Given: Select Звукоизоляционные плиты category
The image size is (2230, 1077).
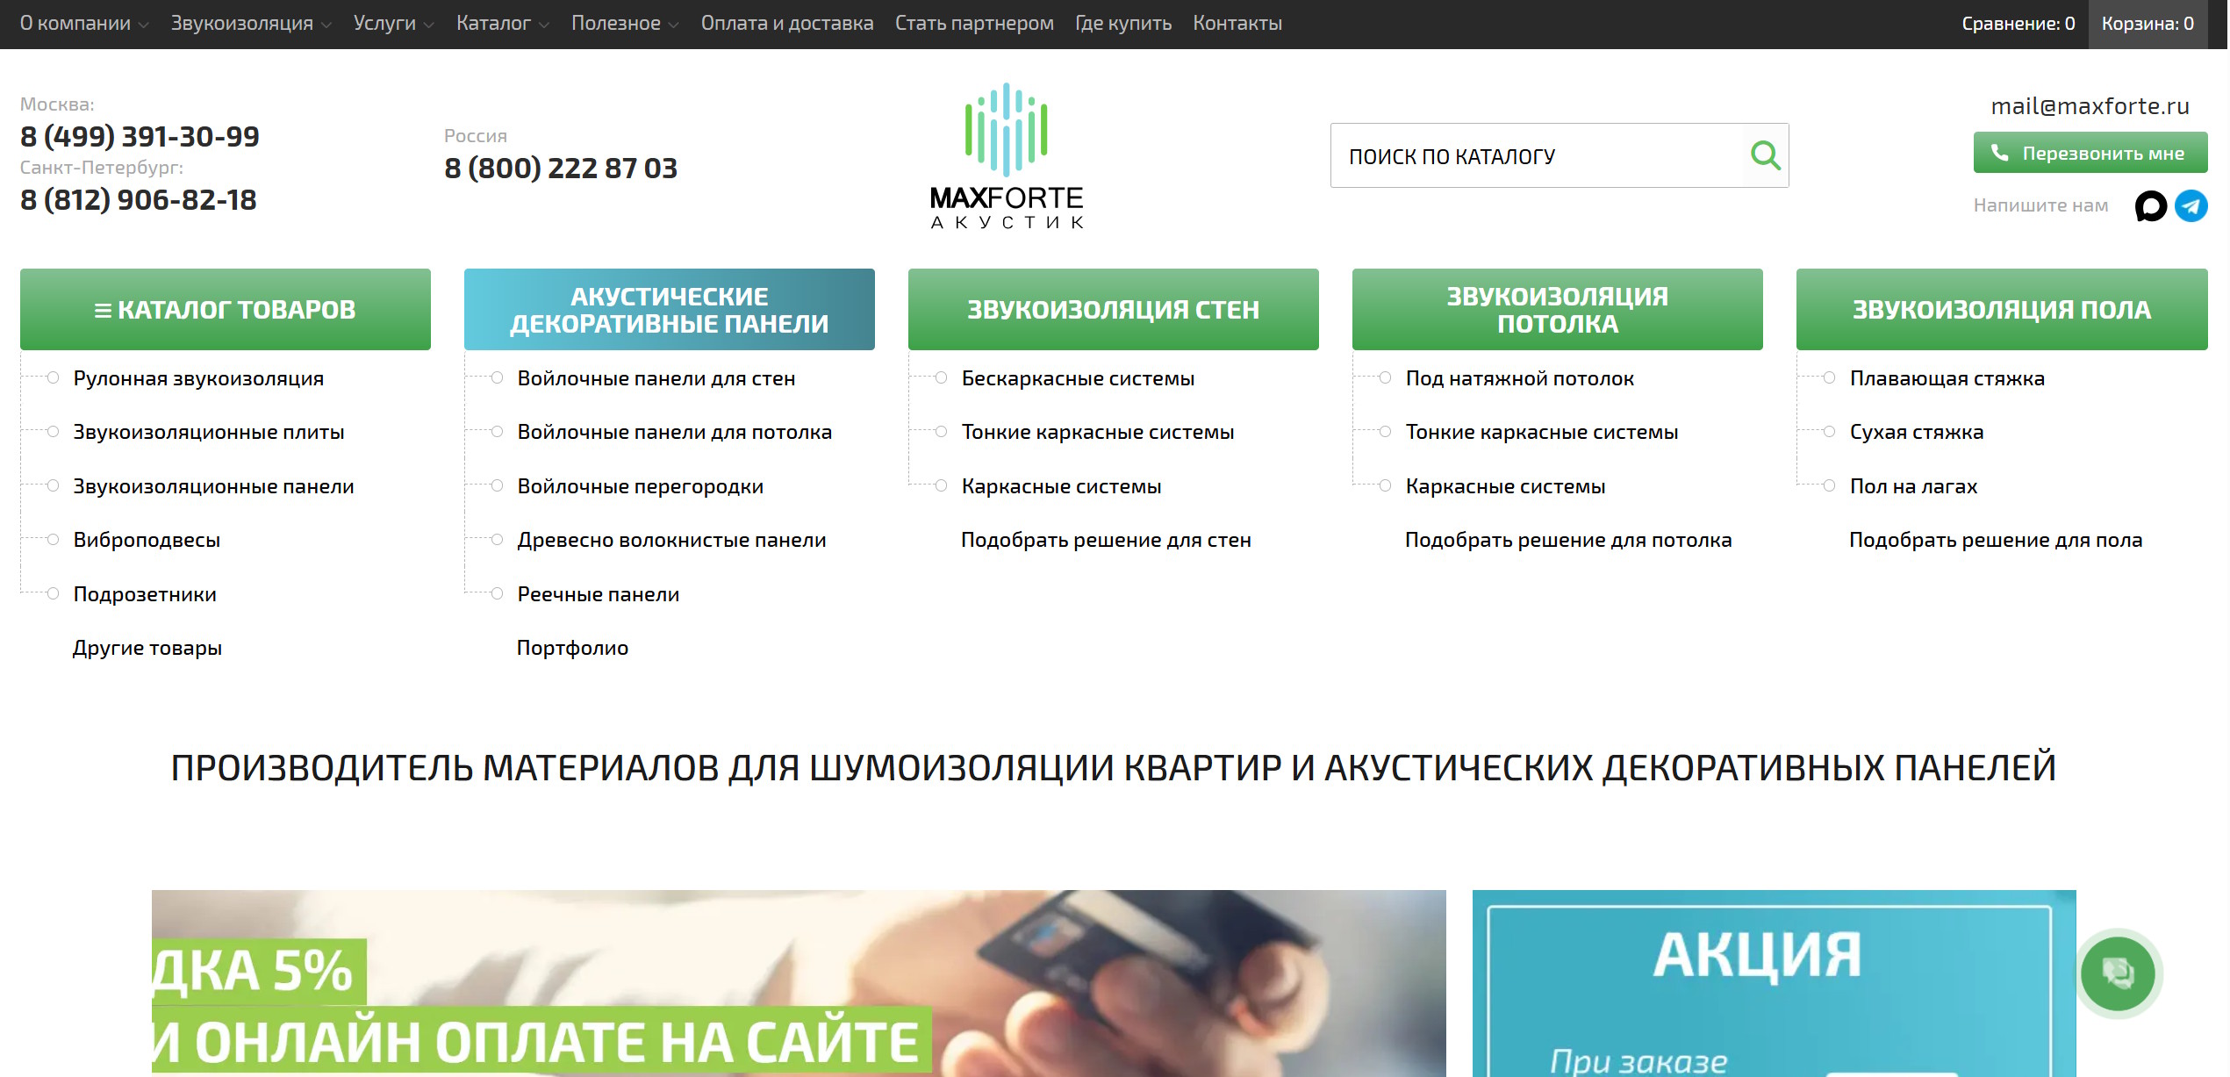Looking at the screenshot, I should [x=209, y=432].
